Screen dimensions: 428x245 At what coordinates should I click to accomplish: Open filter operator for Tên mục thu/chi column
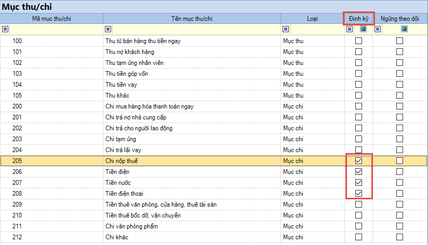[108, 29]
